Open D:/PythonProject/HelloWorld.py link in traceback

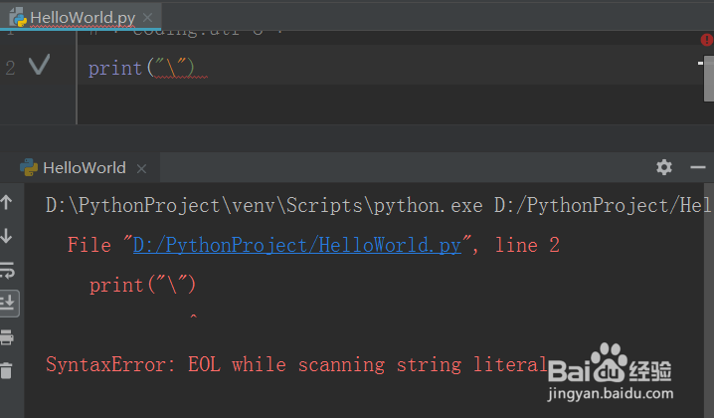pos(297,245)
